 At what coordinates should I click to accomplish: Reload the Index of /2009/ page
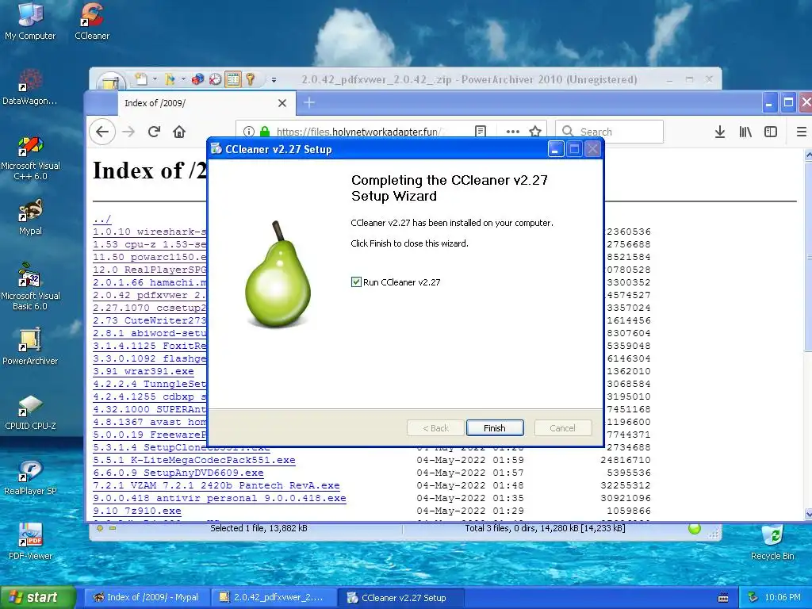click(154, 132)
